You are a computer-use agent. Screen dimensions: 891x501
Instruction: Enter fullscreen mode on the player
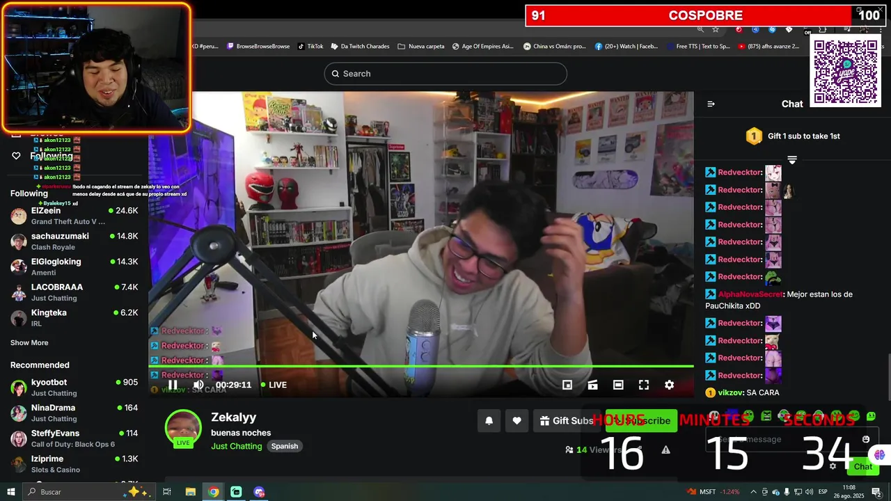644,385
